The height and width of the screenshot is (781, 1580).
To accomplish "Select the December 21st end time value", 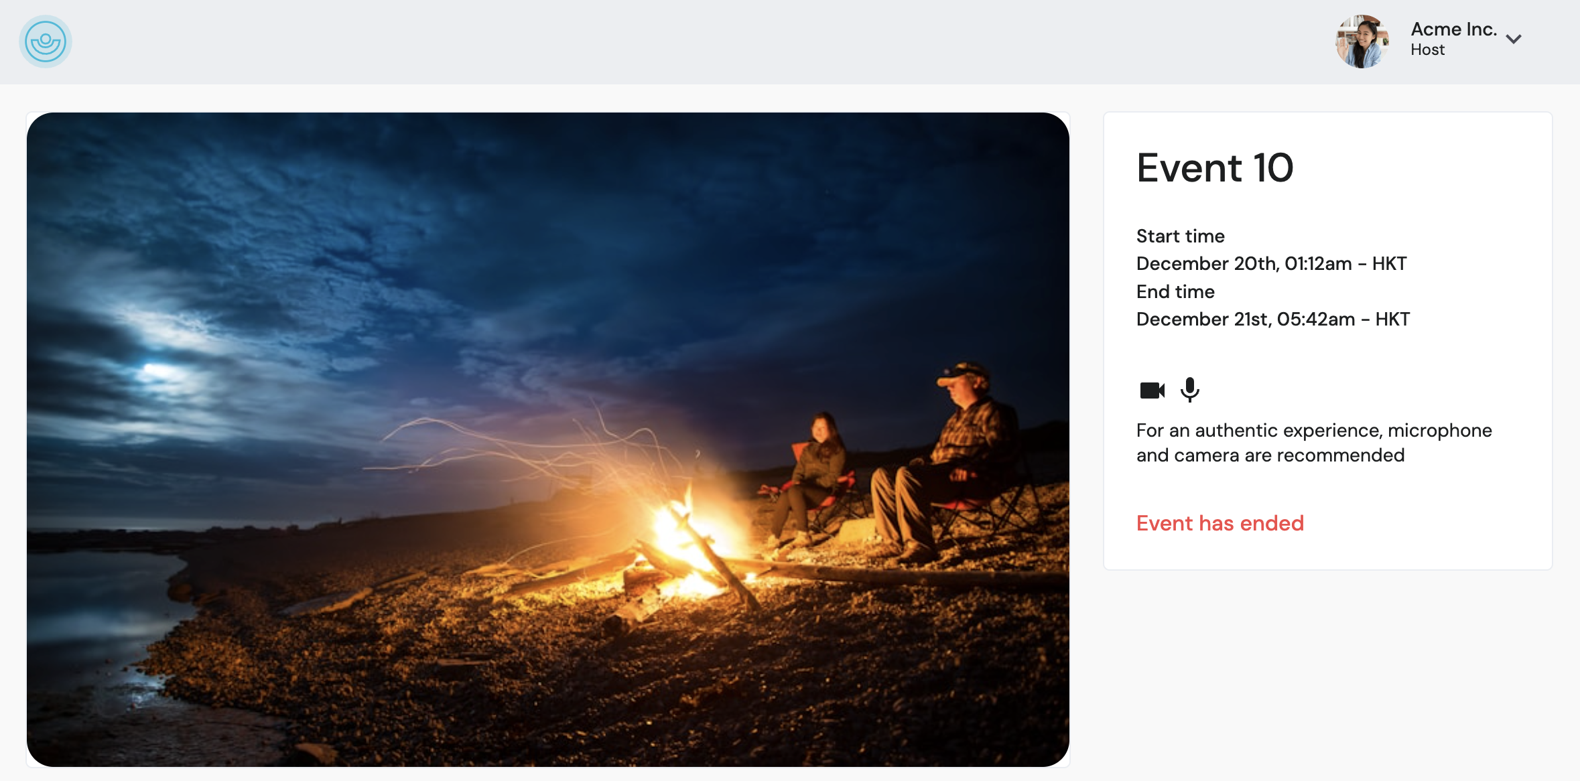I will pos(1272,319).
